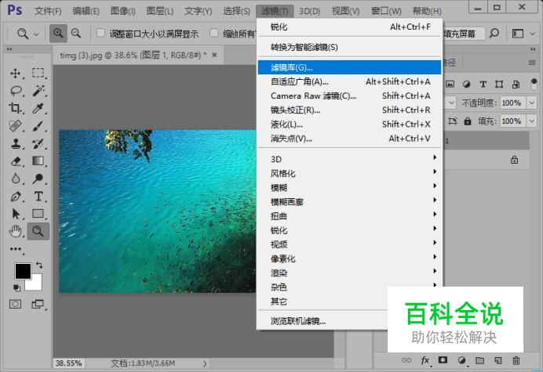Viewport: 543px width, 372px height.
Task: Select the Blur tool
Action: point(16,179)
